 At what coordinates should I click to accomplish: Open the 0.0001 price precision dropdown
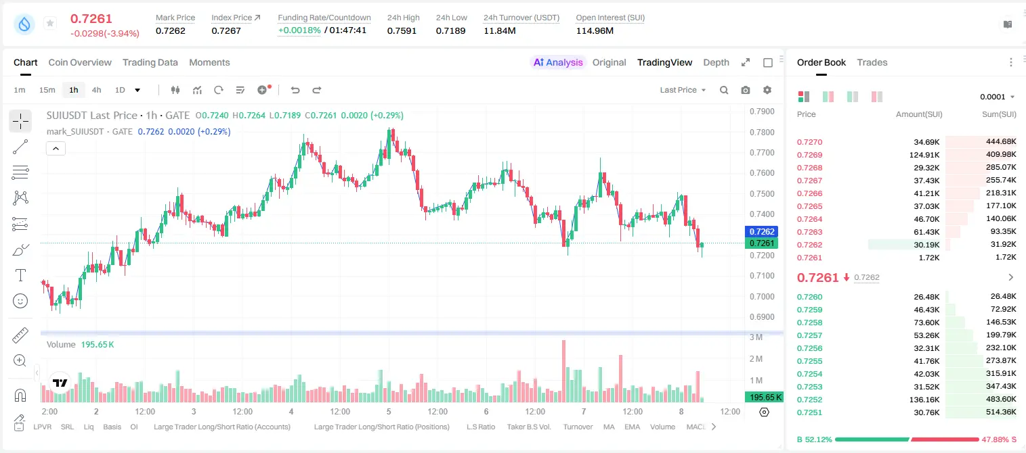coord(998,97)
